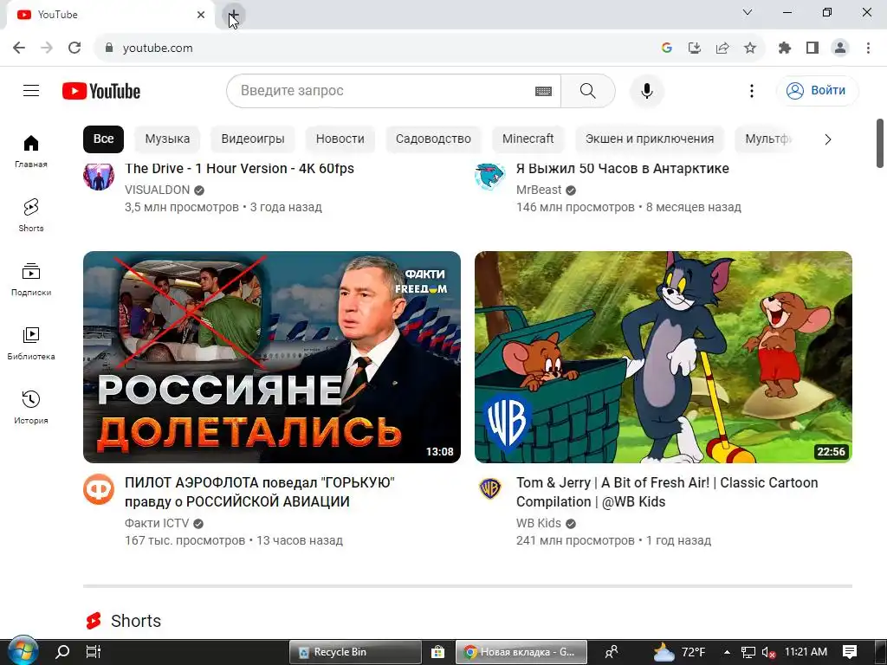This screenshot has height=665, width=887.
Task: Switch to Recycle Bin taskbar window
Action: tap(354, 652)
